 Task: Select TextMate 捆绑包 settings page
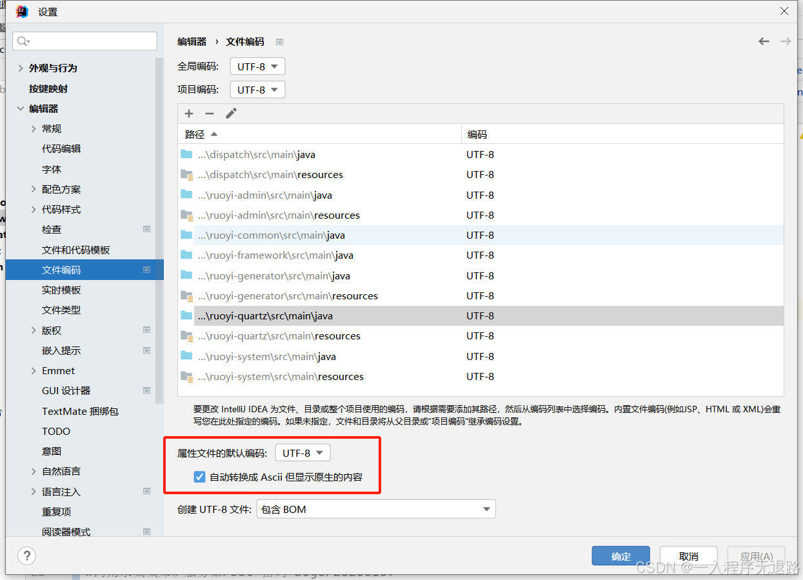80,411
